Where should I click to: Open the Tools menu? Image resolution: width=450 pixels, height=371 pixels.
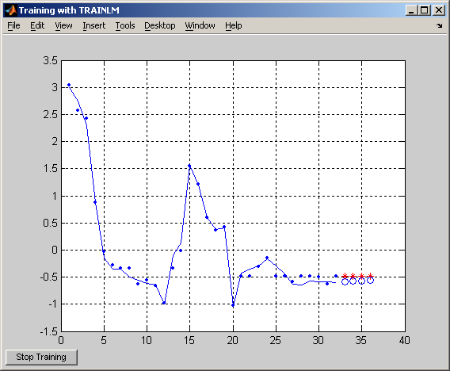click(125, 25)
